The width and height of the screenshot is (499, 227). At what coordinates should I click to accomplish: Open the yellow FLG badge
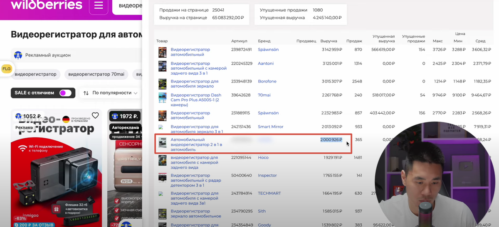point(7,69)
